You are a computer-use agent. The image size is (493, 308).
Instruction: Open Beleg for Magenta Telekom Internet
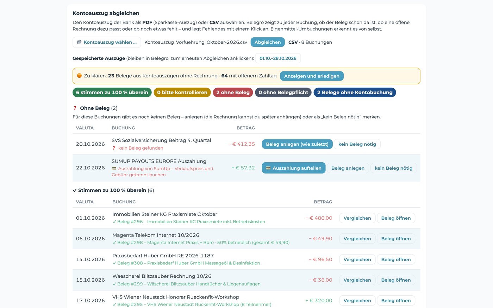point(396,239)
